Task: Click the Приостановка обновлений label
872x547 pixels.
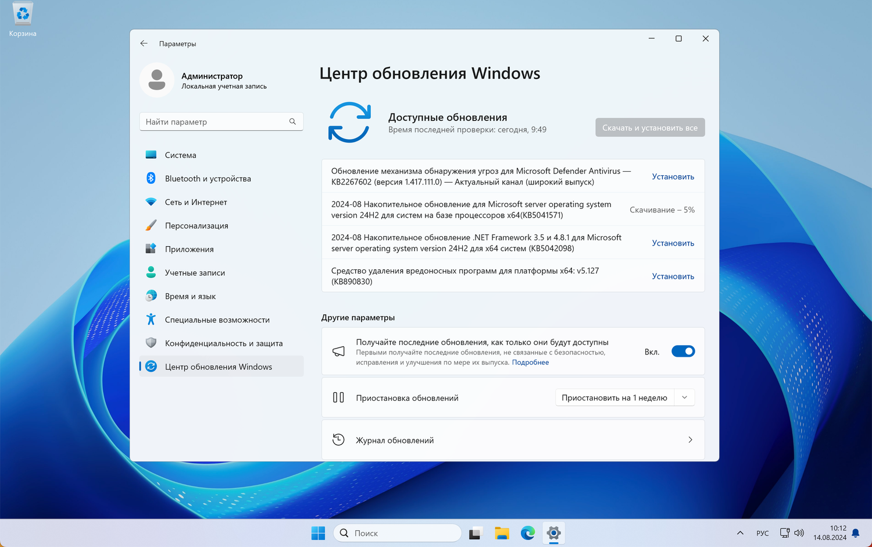Action: (x=407, y=397)
